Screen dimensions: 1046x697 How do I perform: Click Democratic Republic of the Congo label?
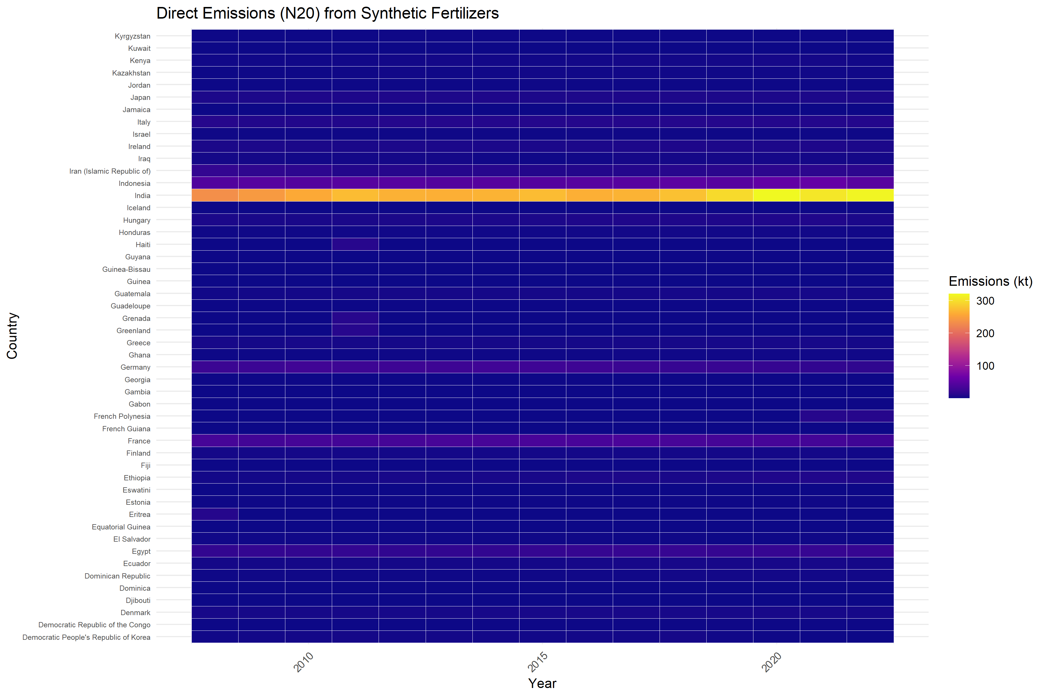pos(94,625)
